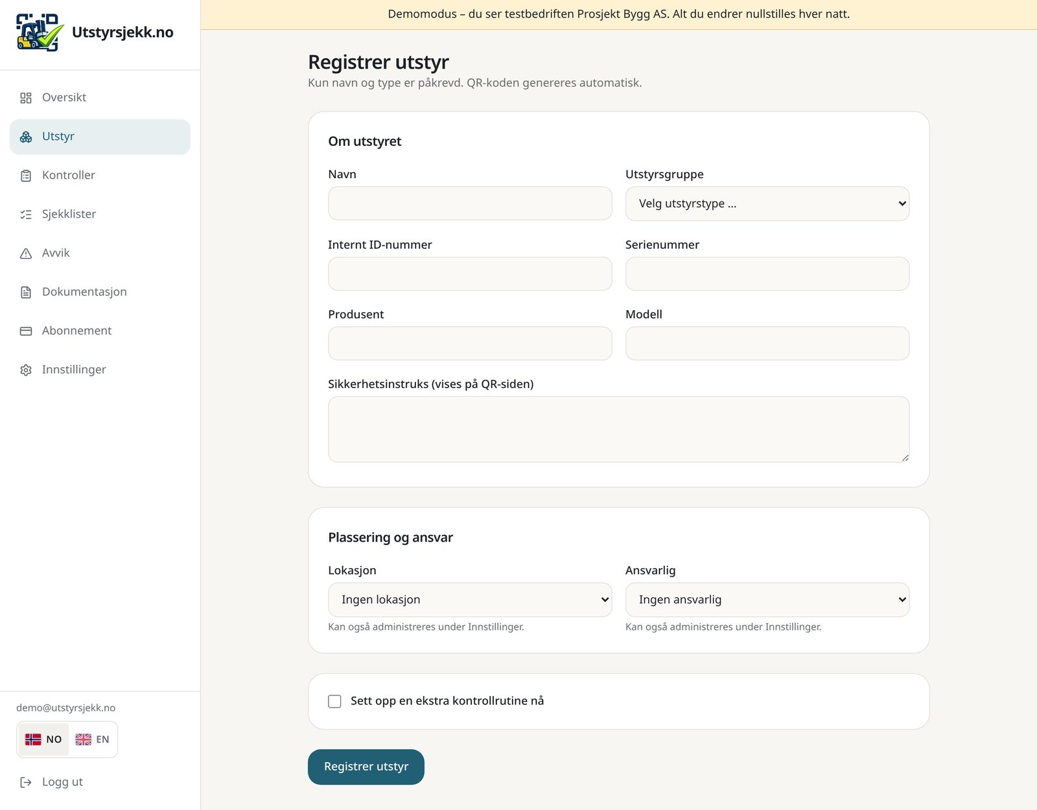The height and width of the screenshot is (810, 1037).
Task: Open Innstillinger from sidebar
Action: pos(100,370)
